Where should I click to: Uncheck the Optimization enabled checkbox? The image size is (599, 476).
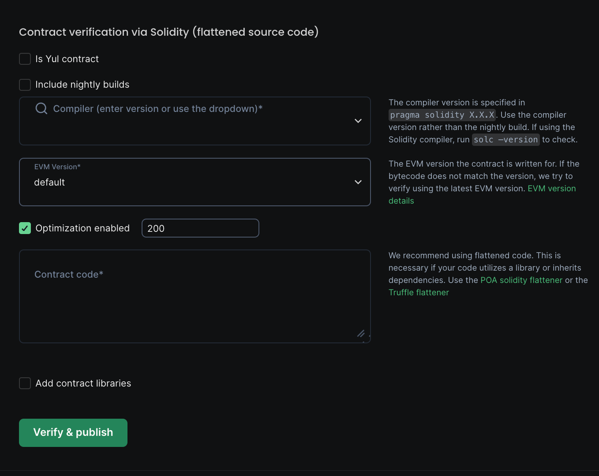[25, 228]
